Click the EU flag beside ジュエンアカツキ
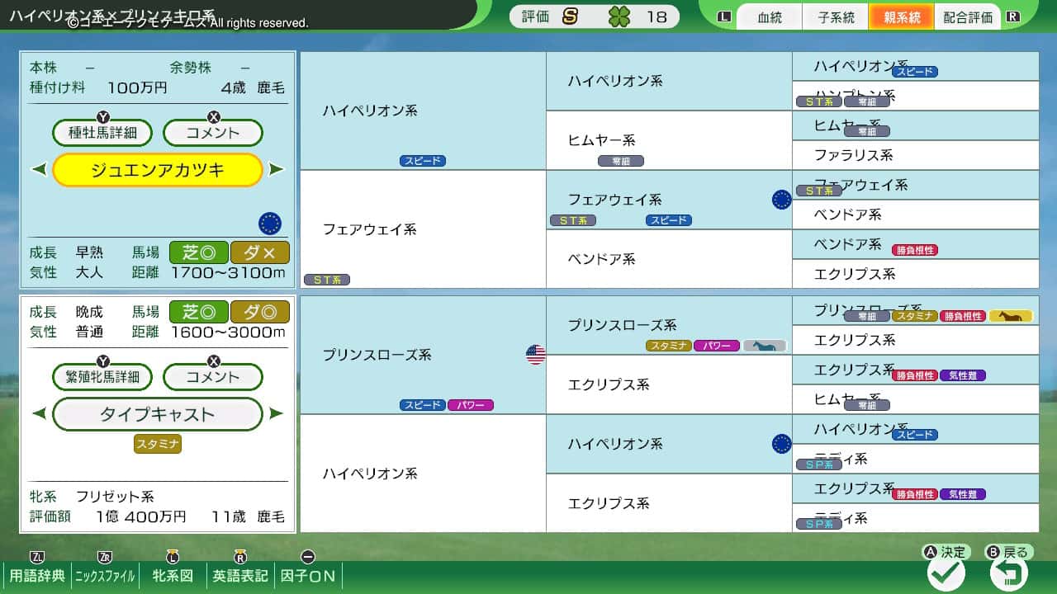The width and height of the screenshot is (1057, 594). [270, 223]
